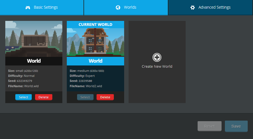The width and height of the screenshot is (253, 139).
Task: Click the gamepad icon in Basic Settings
Action: 28,8
